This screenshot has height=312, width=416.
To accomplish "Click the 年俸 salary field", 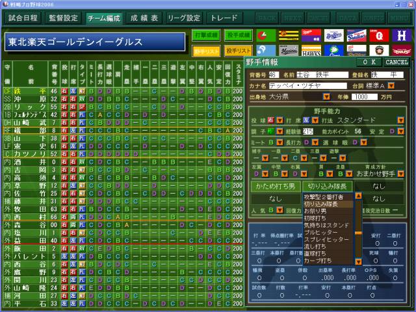I will 364,97.
